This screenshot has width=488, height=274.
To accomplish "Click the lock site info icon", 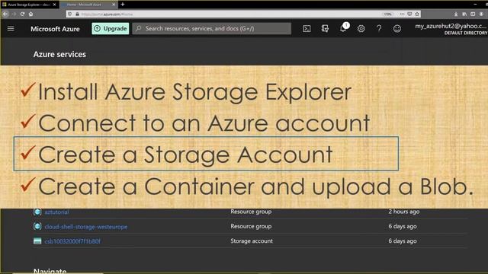I will 77,14.
